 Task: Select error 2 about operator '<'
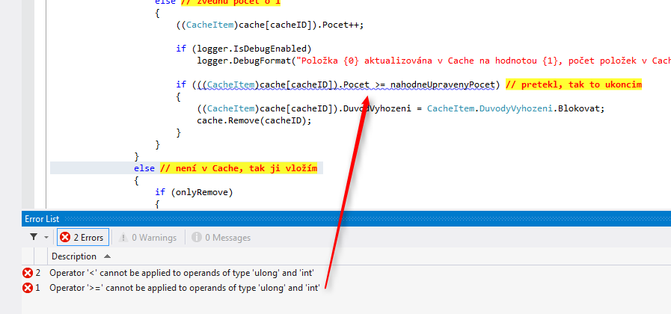click(183, 272)
